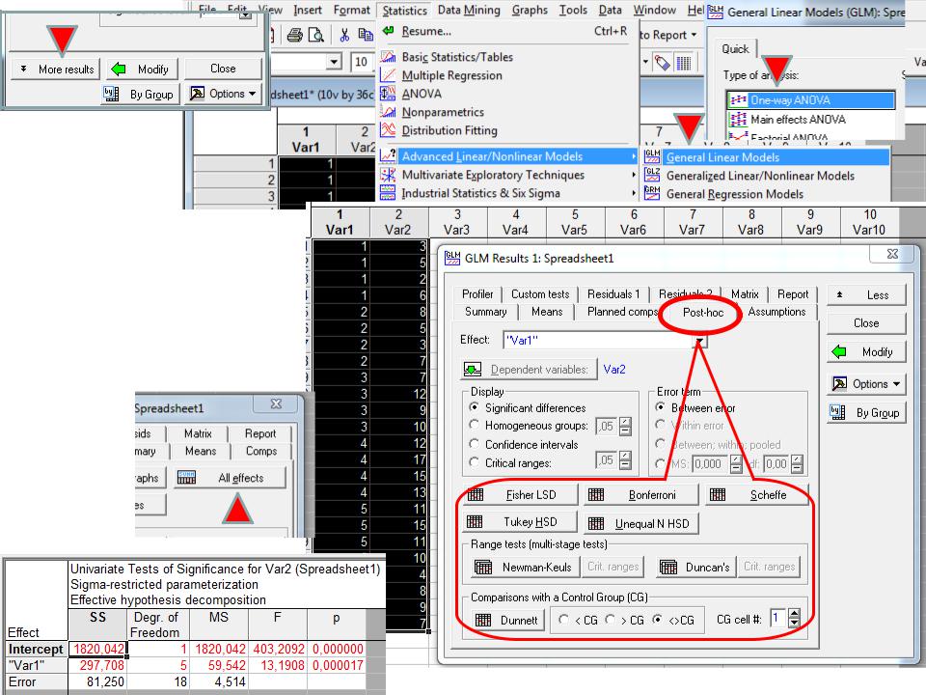Click the GRM General Regression icon
The height and width of the screenshot is (695, 926).
click(x=652, y=193)
